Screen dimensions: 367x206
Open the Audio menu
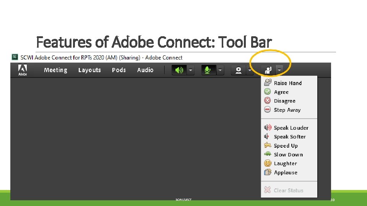click(145, 70)
